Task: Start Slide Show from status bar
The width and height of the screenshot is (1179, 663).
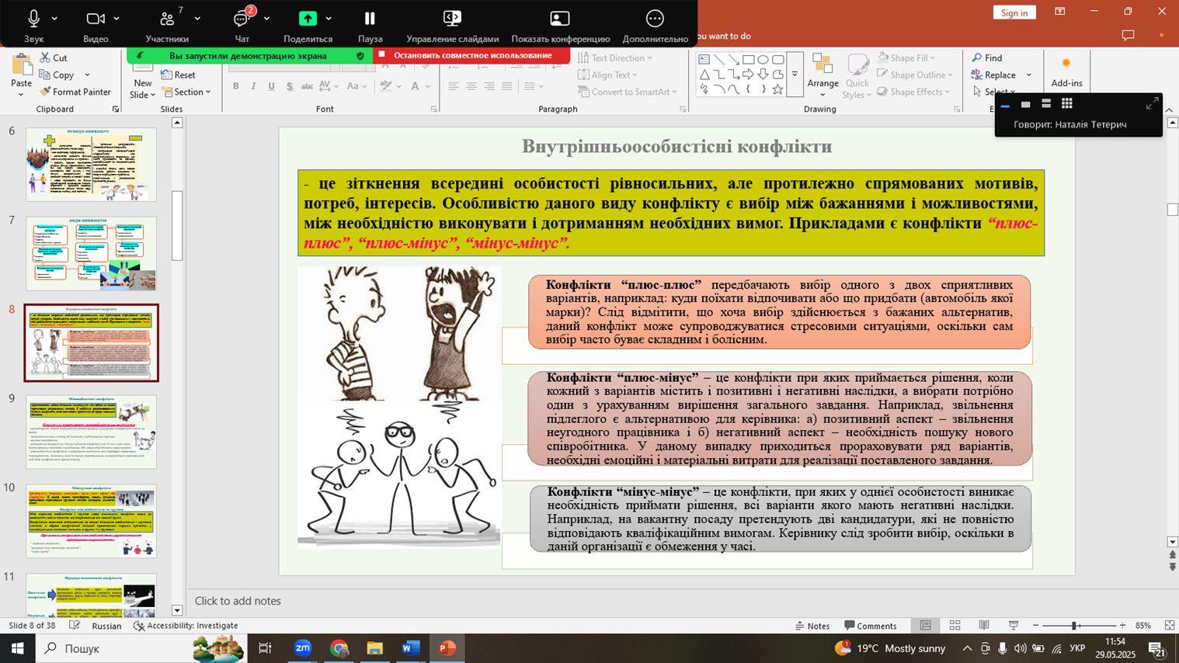Action: pos(1014,625)
